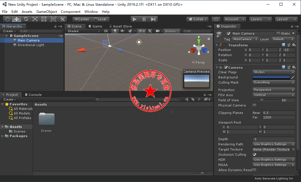Screen dimensions: 301x182
Task: Toggle hidden packages count in Project panel
Action: [x=207, y=99]
